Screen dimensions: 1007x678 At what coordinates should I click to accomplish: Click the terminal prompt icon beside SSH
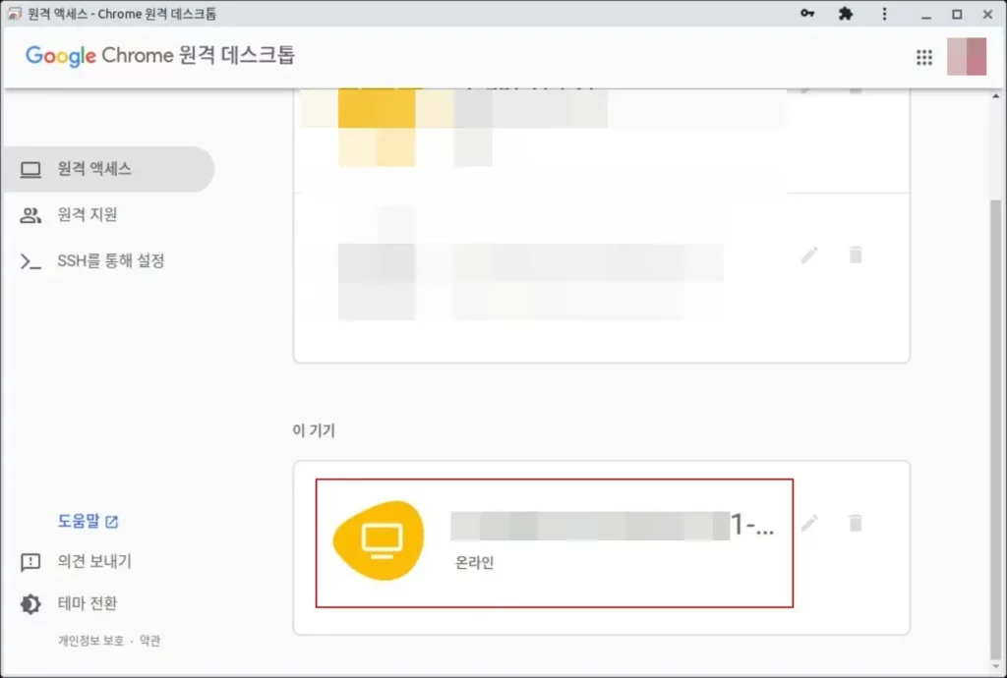tap(30, 261)
